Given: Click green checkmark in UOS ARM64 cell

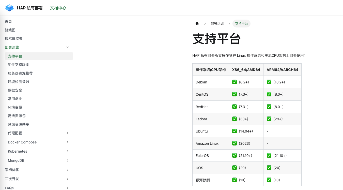Looking at the screenshot, I should click(269, 168).
